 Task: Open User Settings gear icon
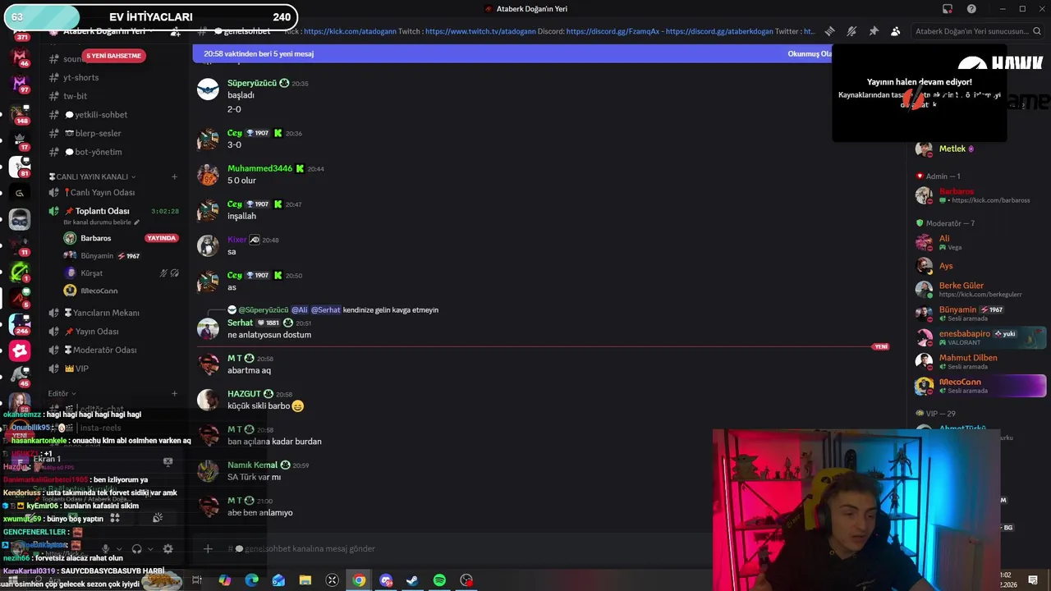[168, 548]
